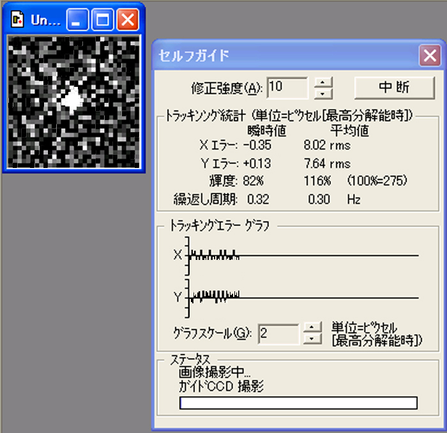
Task: Decrease 修正強度 with the down arrow
Action: (x=323, y=93)
